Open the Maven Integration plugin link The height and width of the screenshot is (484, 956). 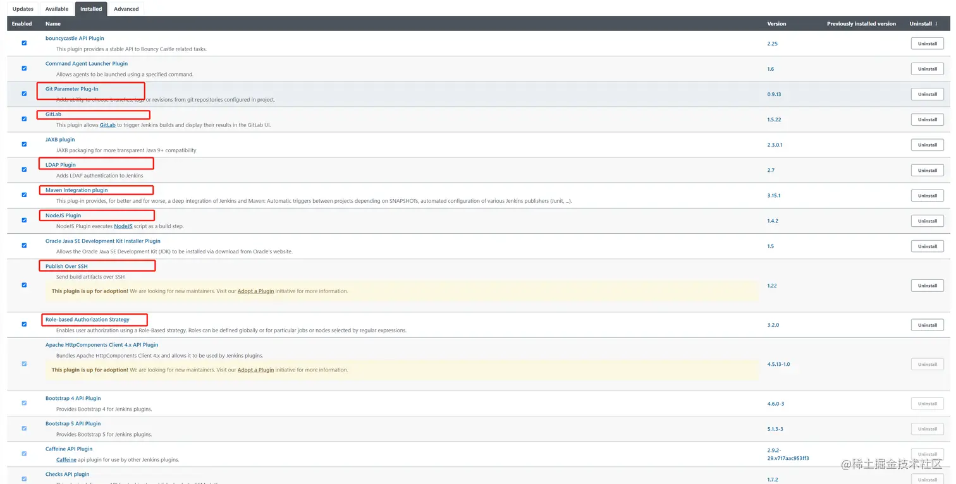pyautogui.click(x=77, y=190)
